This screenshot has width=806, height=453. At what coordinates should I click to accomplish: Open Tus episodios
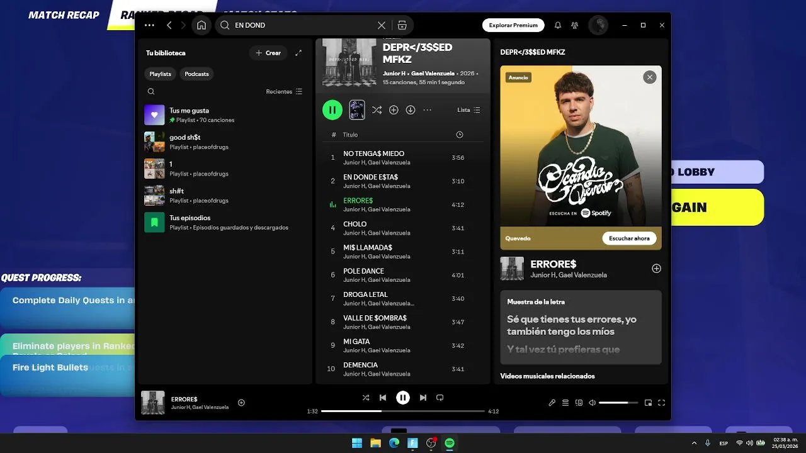point(225,222)
